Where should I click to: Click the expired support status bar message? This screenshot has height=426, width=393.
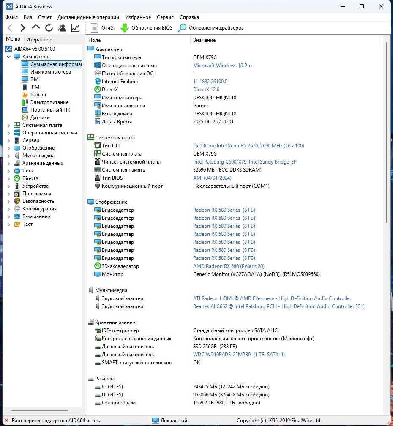(x=56, y=420)
